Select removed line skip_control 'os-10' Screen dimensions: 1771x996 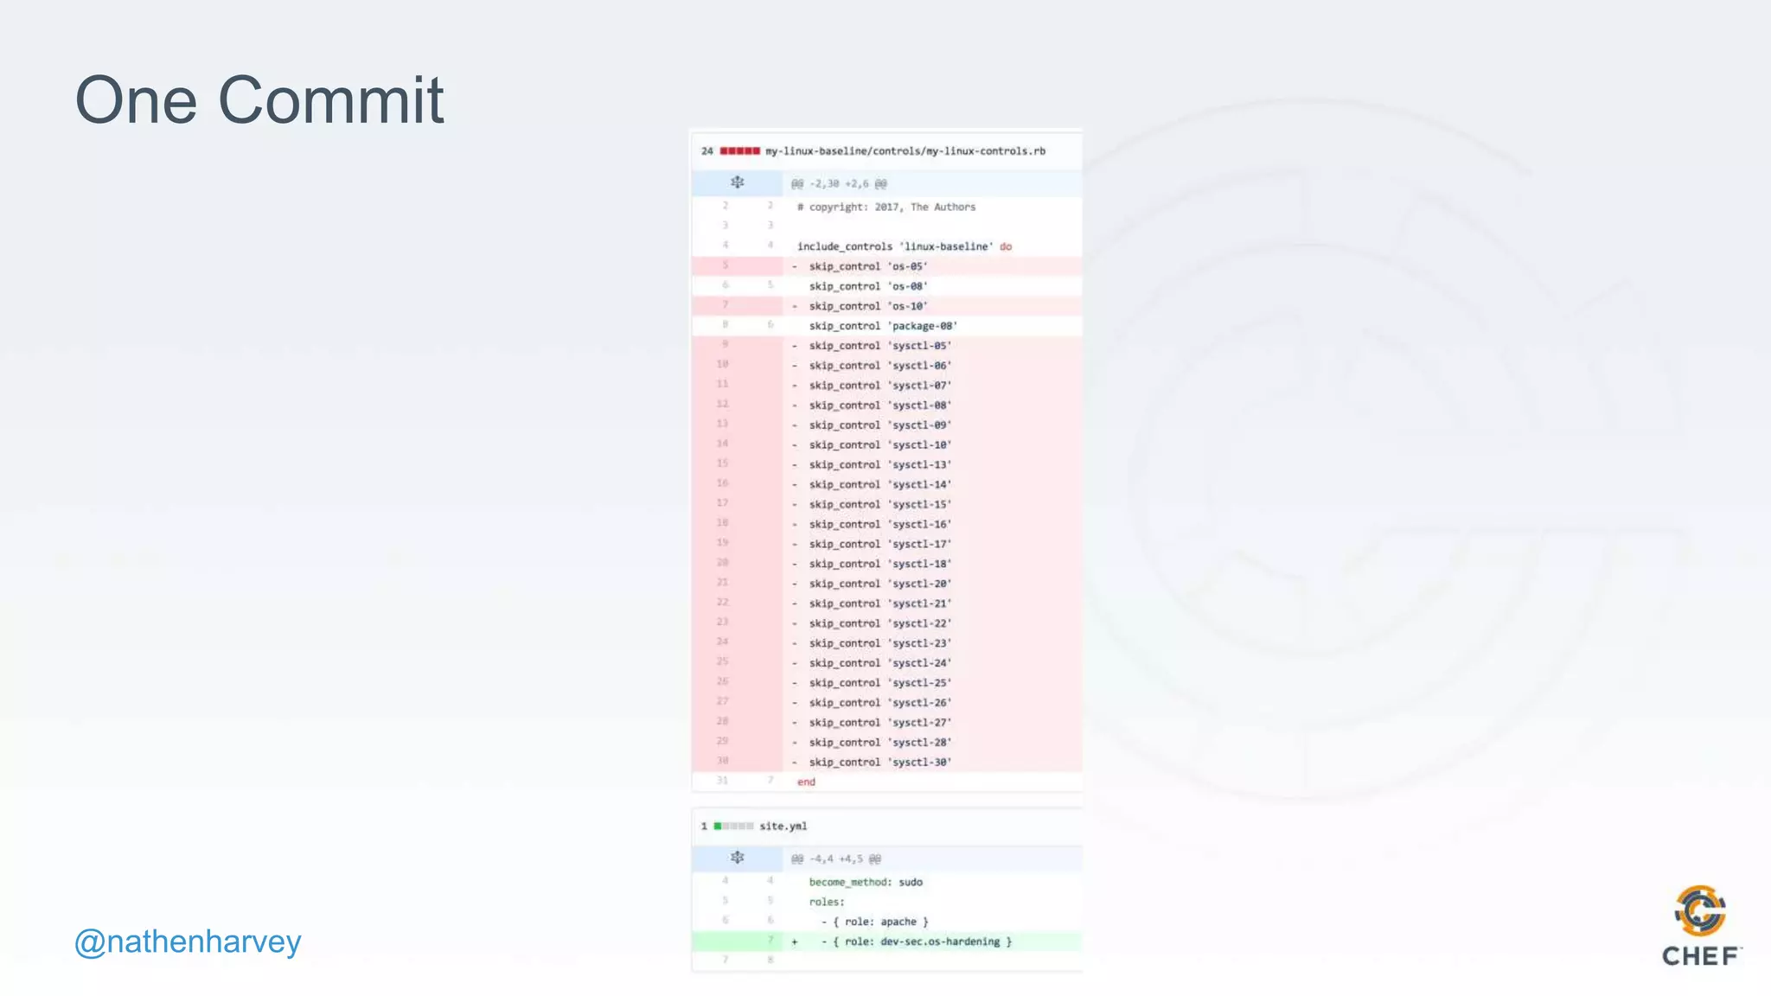(x=886, y=306)
